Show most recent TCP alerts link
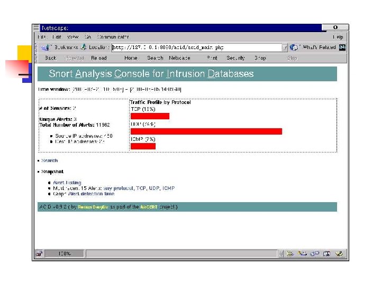Screen dimensions: 381x285 point(141,188)
